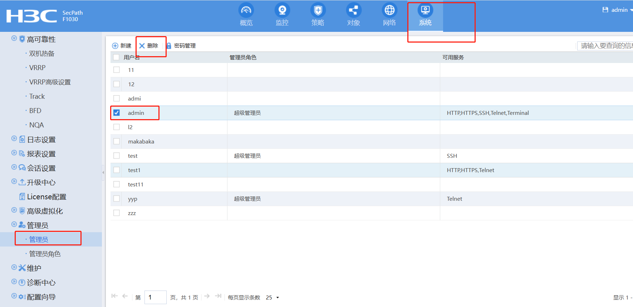The image size is (633, 307).
Task: Focus the search query input field
Action: click(x=605, y=46)
